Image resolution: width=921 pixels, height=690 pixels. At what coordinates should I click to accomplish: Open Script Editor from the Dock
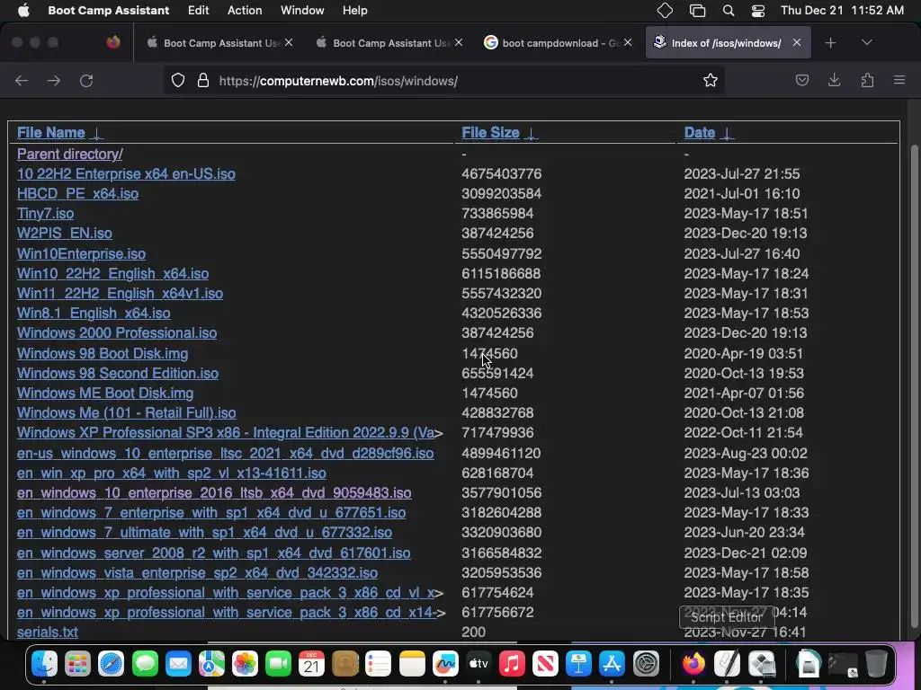tap(727, 664)
